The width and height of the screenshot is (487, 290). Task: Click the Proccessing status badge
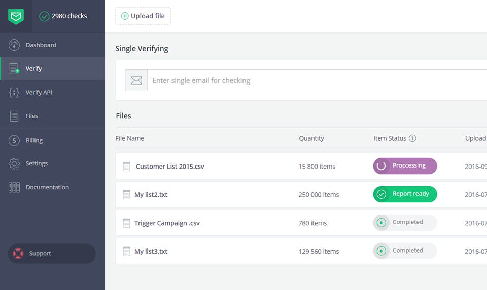[405, 166]
